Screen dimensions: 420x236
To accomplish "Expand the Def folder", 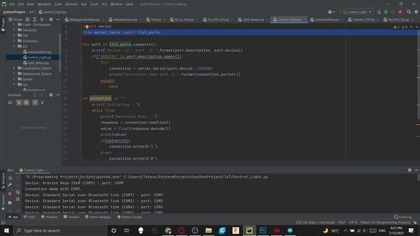I will pyautogui.click(x=14, y=35).
